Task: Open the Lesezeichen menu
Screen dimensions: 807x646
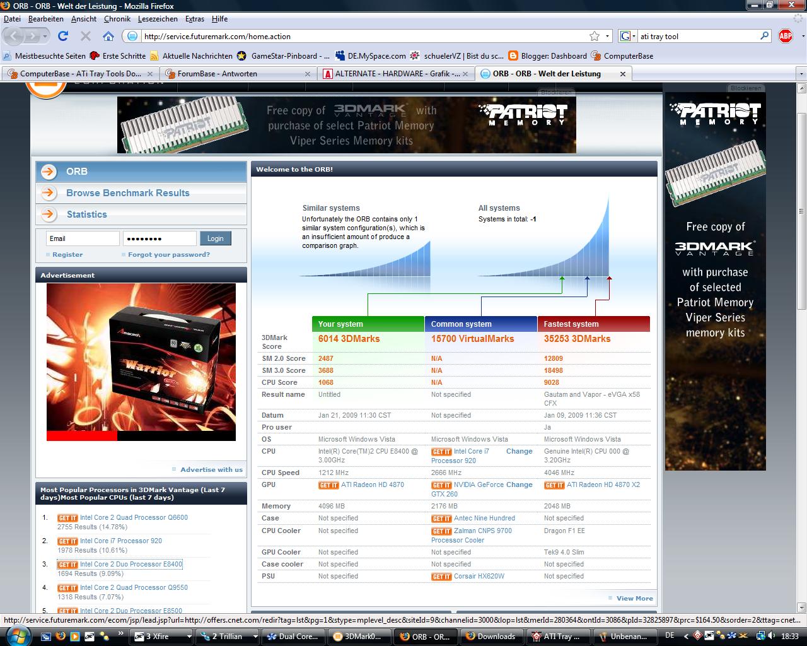Action: pyautogui.click(x=158, y=19)
